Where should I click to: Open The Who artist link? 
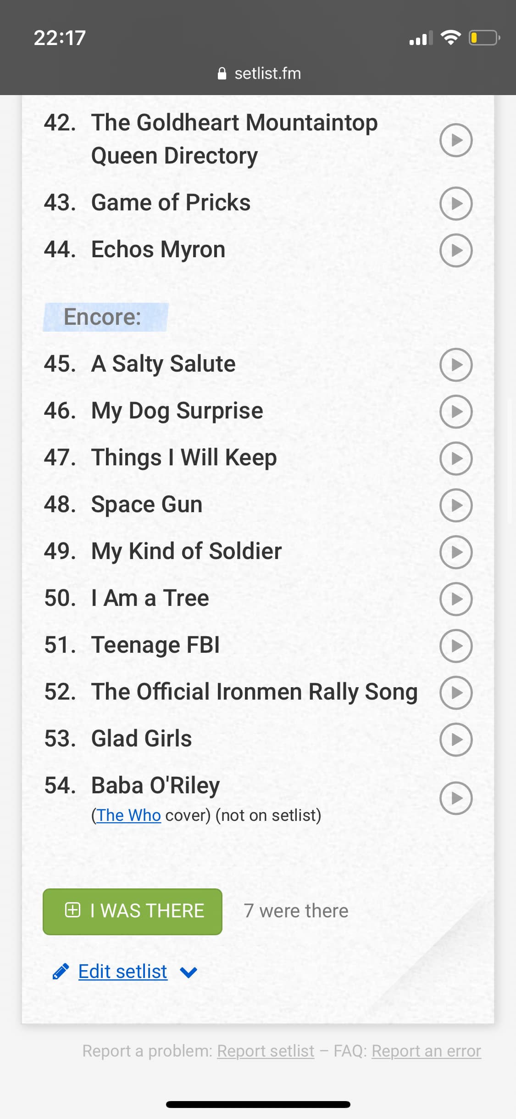click(x=128, y=815)
